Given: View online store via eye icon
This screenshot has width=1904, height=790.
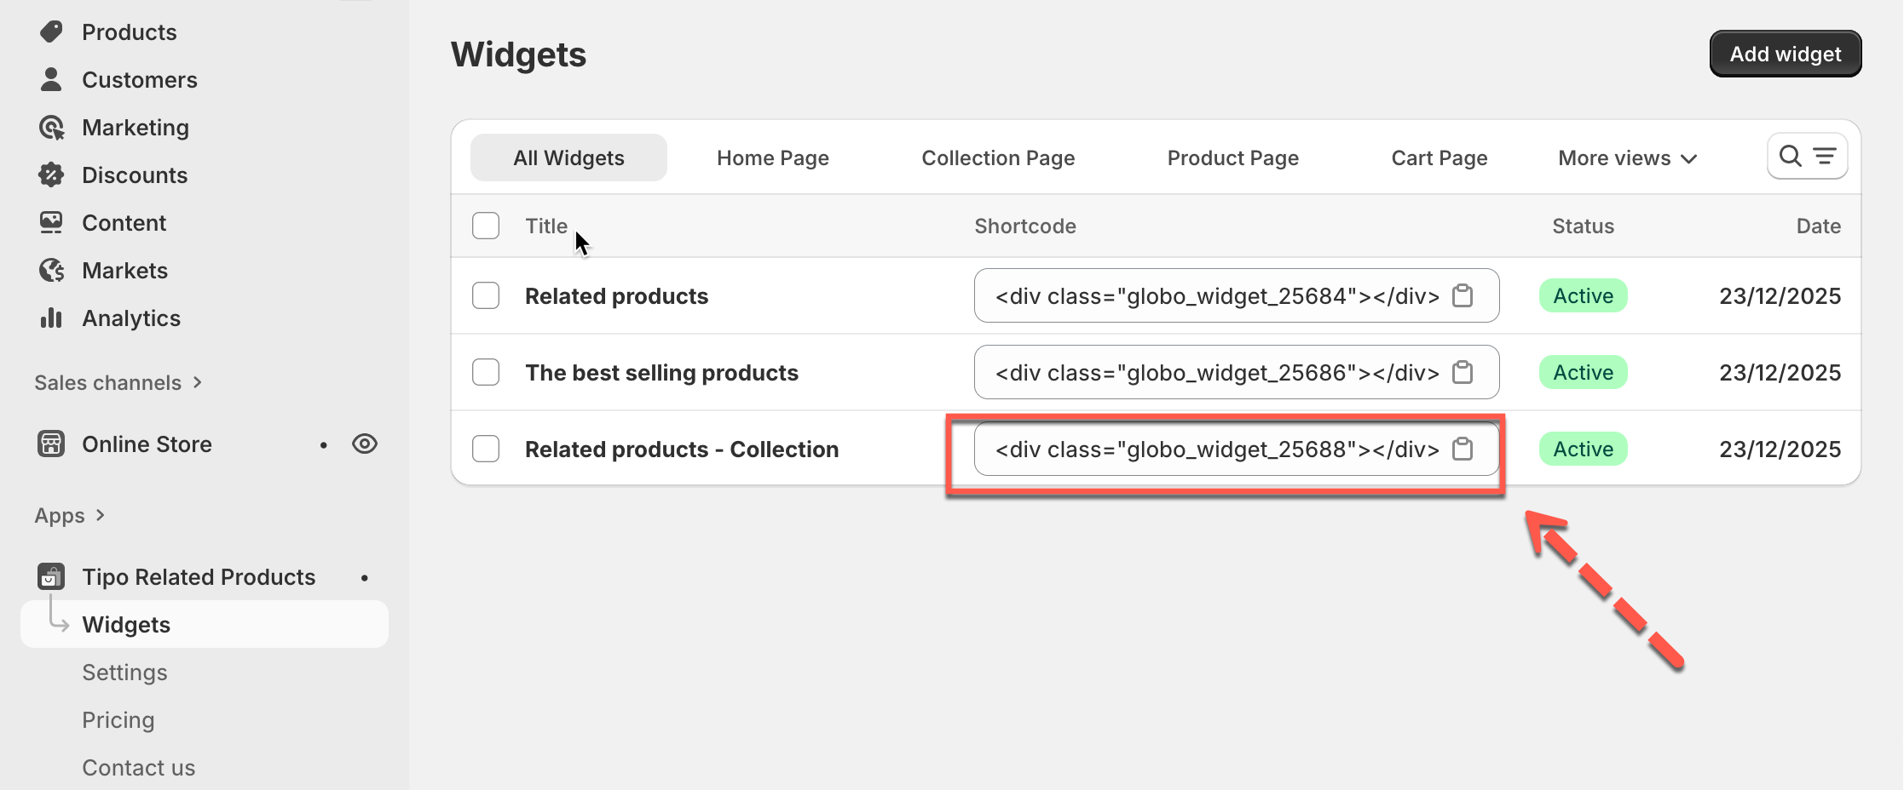Looking at the screenshot, I should point(365,444).
